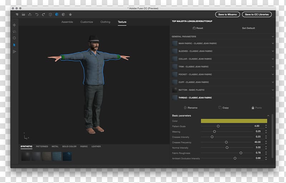Open the Fabric material tab
This screenshot has width=286, height=183.
pyautogui.click(x=84, y=146)
